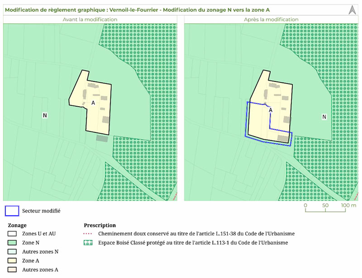This screenshot has height=278, width=362.
Task: Click the N label in the before map
Action: 45,115
